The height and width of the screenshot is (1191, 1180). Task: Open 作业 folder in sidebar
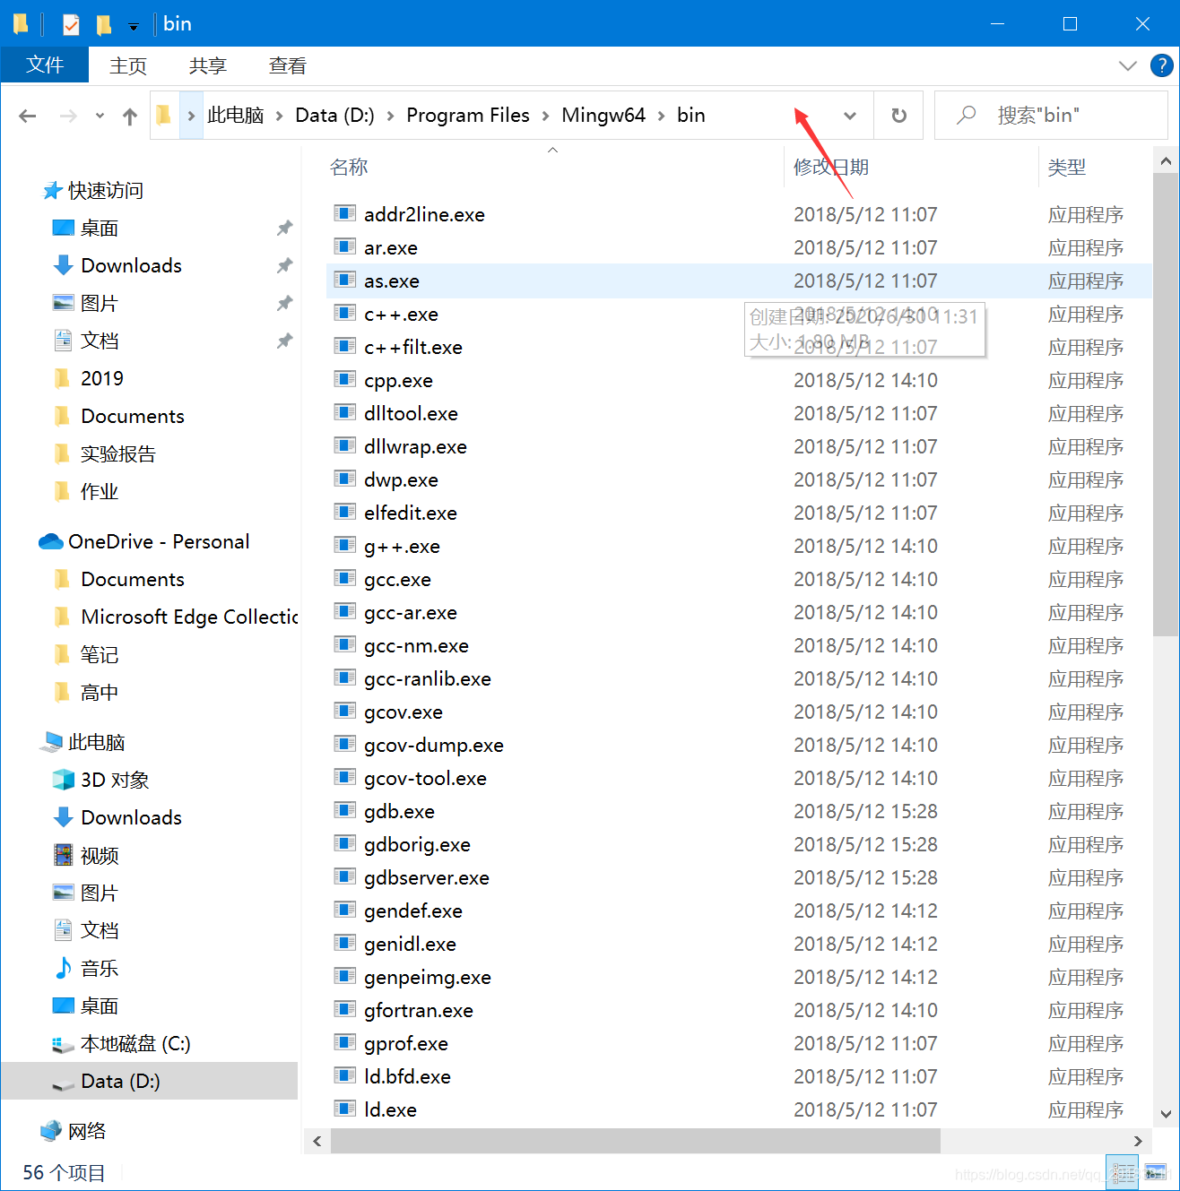pyautogui.click(x=100, y=491)
